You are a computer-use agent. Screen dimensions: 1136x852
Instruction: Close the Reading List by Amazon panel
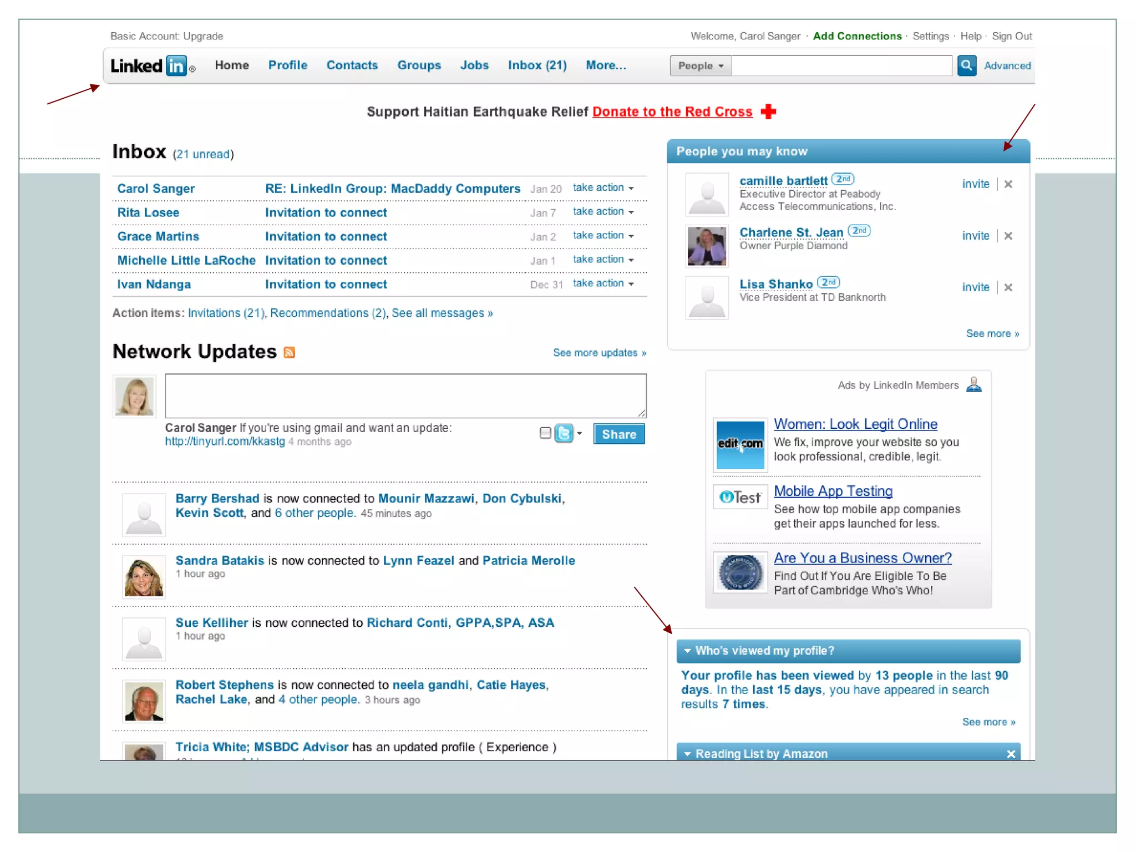(1011, 754)
